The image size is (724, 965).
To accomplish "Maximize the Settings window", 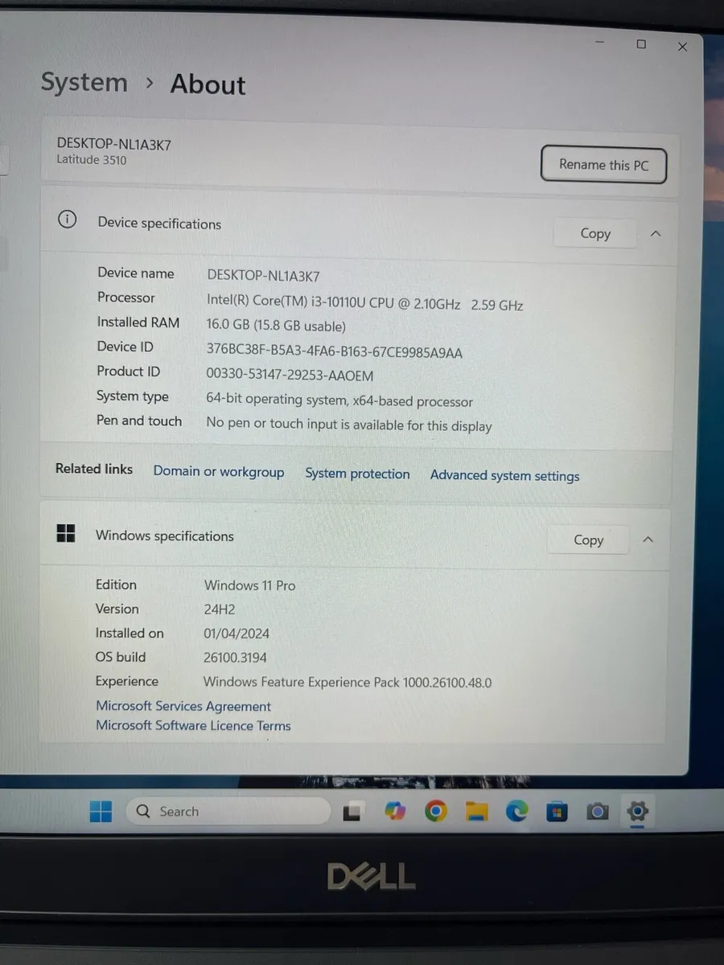I will tap(641, 44).
